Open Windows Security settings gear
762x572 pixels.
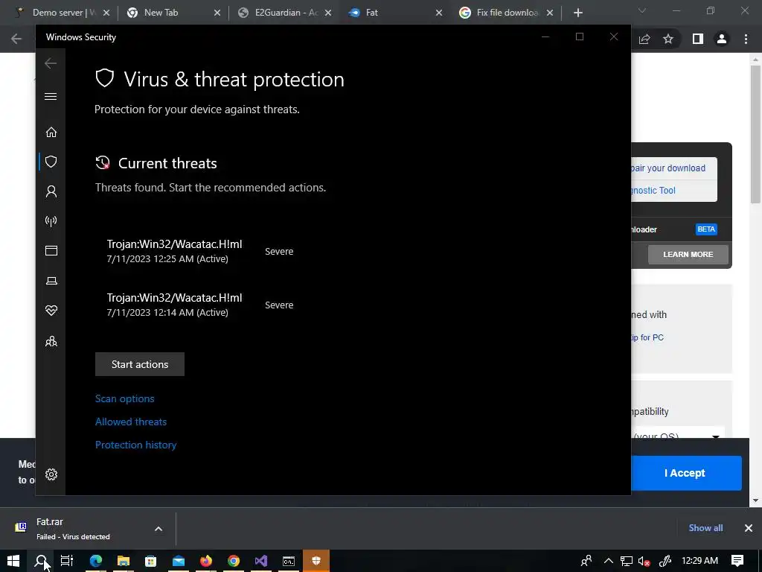tap(51, 474)
